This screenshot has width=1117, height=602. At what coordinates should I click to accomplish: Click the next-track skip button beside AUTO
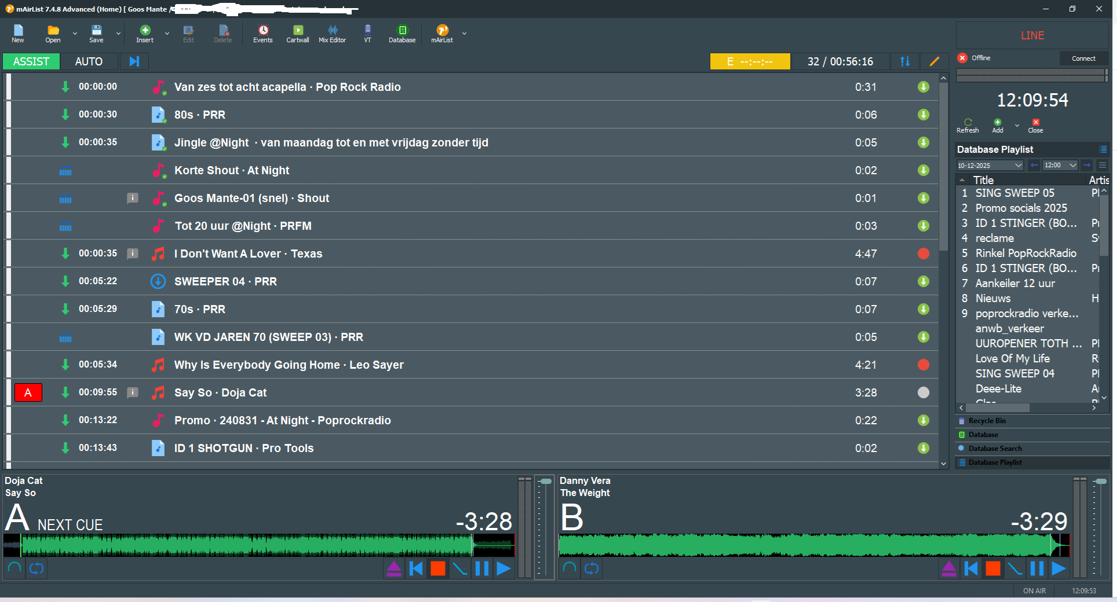[134, 61]
